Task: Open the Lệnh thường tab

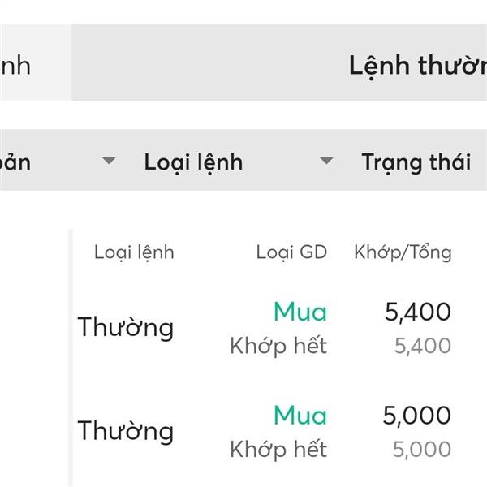Action: tap(417, 65)
